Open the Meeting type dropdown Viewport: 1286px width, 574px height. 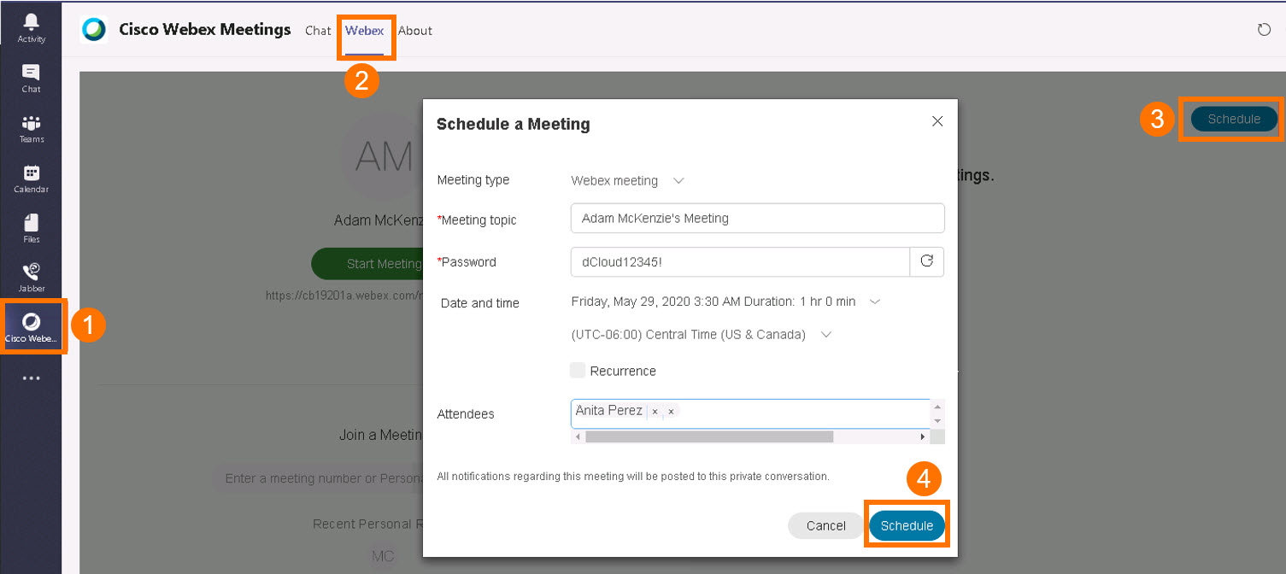(x=628, y=181)
